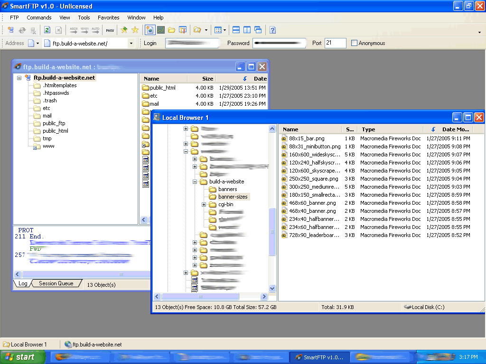Open the View menu
Image resolution: width=486 pixels, height=364 pixels.
click(x=65, y=18)
